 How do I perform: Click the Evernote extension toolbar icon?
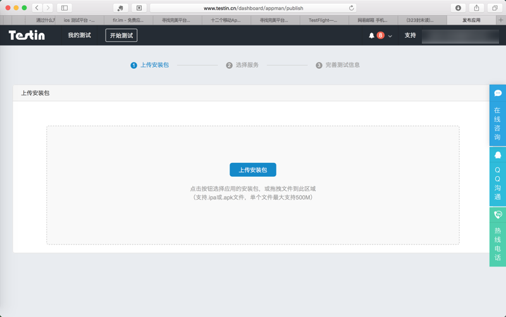(x=120, y=8)
